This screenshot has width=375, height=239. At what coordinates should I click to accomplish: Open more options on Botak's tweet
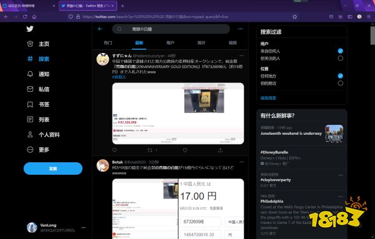241,162
